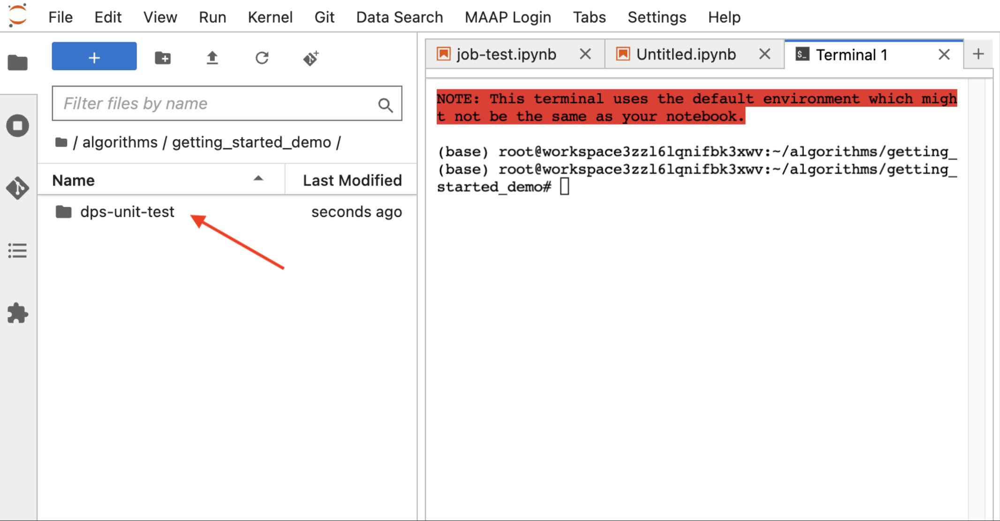The width and height of the screenshot is (1000, 521).
Task: Open the Data Search menu
Action: 400,17
